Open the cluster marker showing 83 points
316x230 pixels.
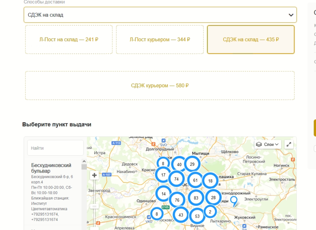click(196, 198)
